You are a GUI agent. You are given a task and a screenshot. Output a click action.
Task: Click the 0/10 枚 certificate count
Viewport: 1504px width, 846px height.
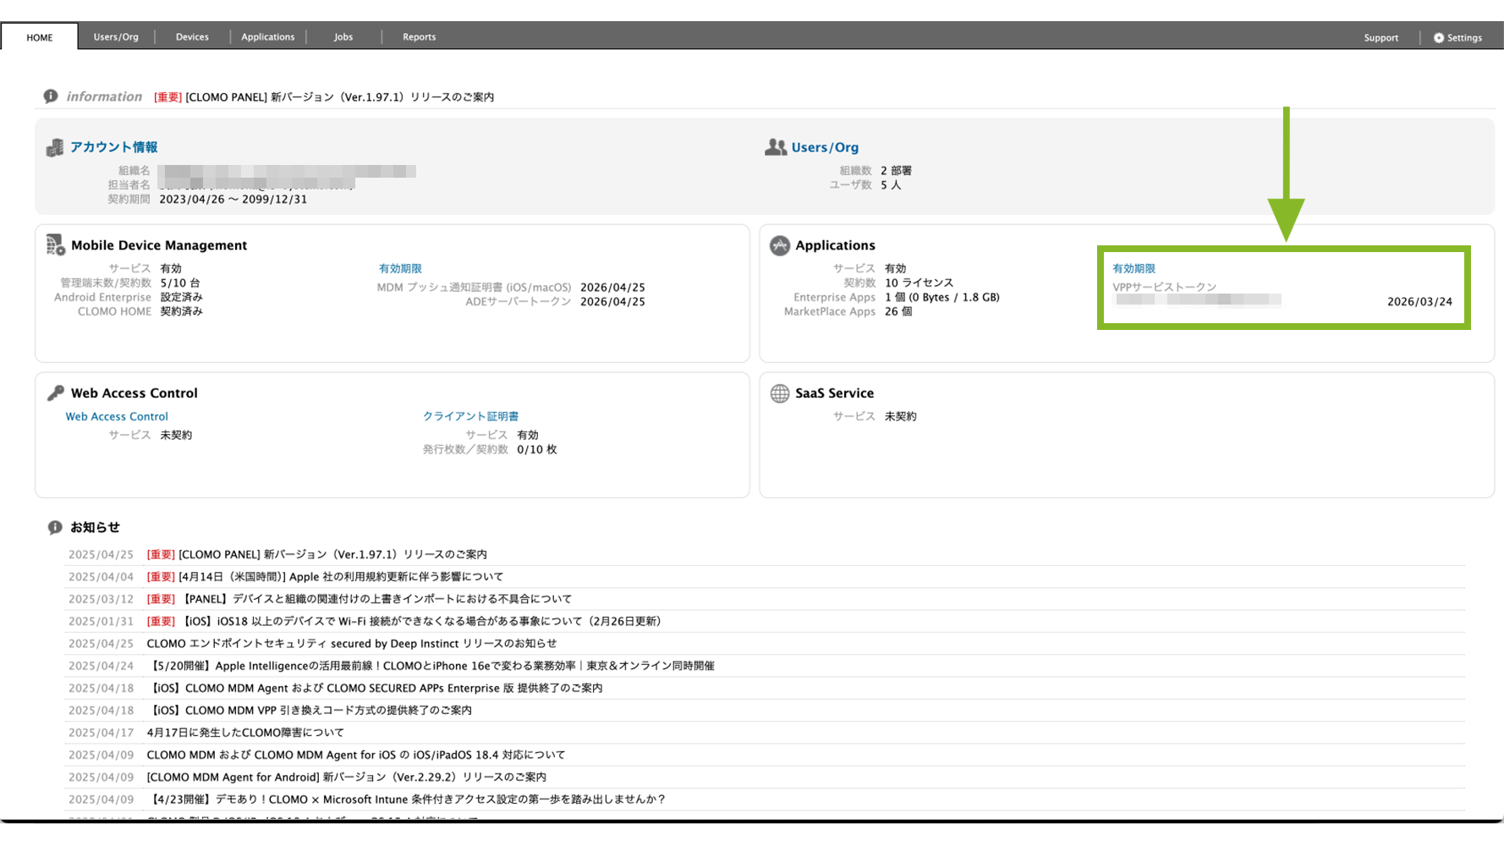tap(536, 449)
